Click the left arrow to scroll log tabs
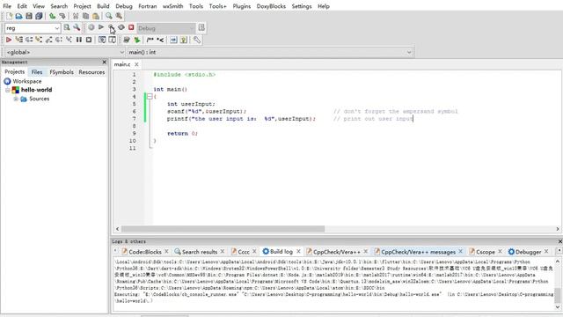Screen dimensions: 563x317 pos(115,250)
